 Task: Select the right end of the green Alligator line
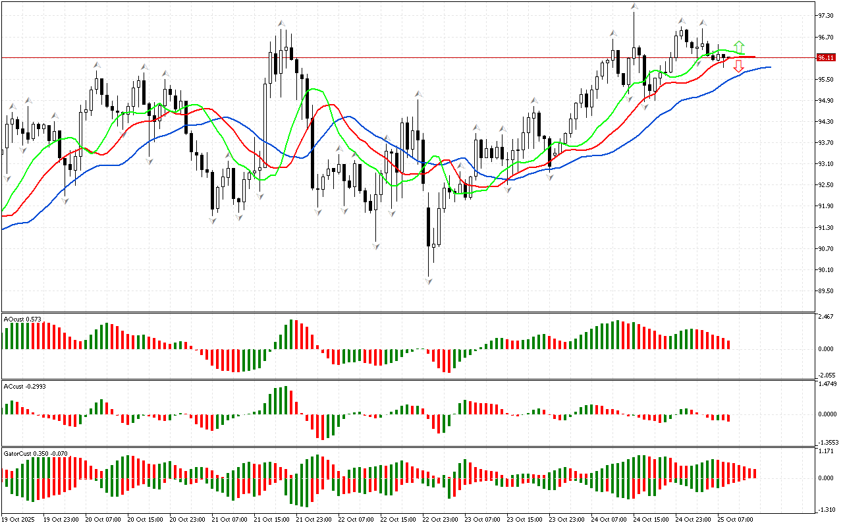(744, 54)
